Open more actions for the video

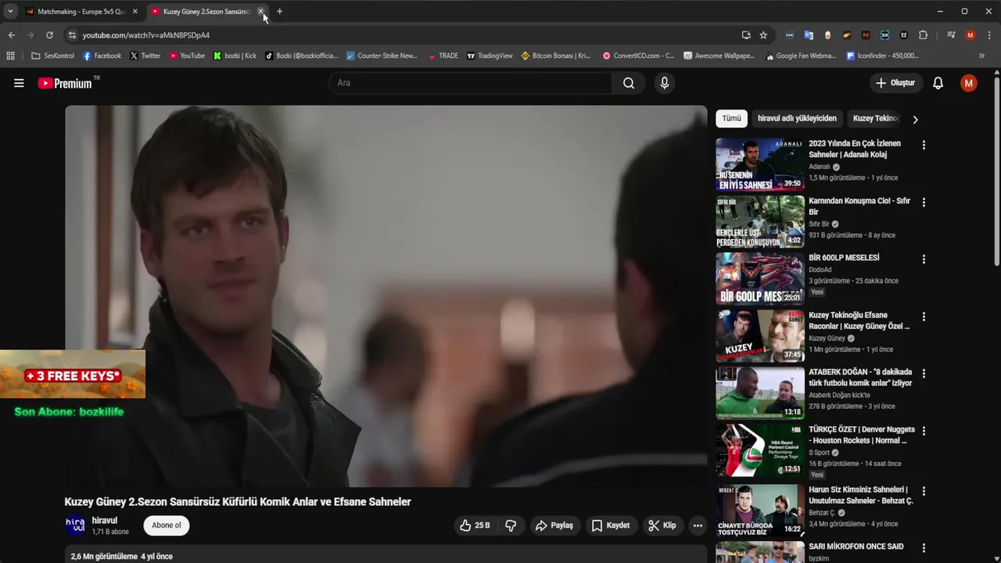coord(698,525)
